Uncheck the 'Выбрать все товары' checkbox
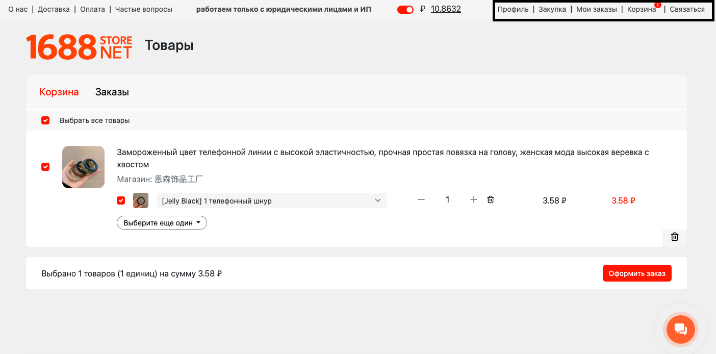716x354 pixels. tap(45, 120)
